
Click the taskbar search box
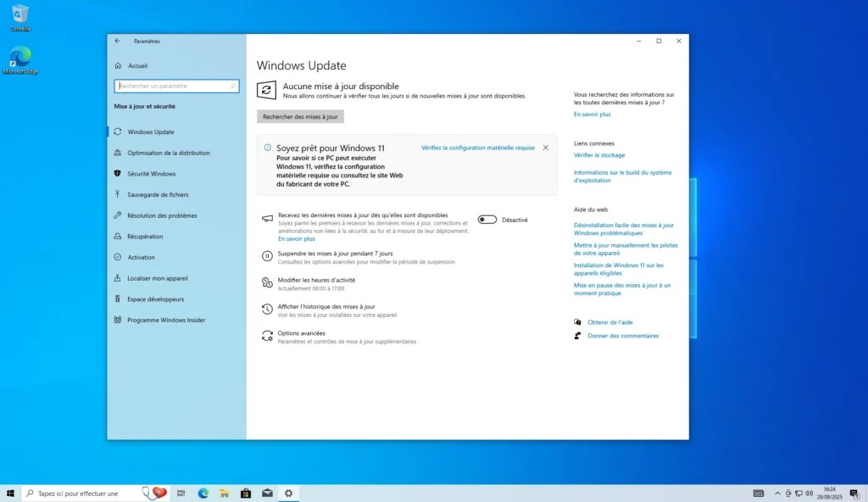(x=95, y=494)
